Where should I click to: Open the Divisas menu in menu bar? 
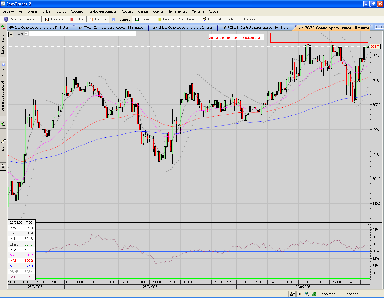(x=33, y=11)
